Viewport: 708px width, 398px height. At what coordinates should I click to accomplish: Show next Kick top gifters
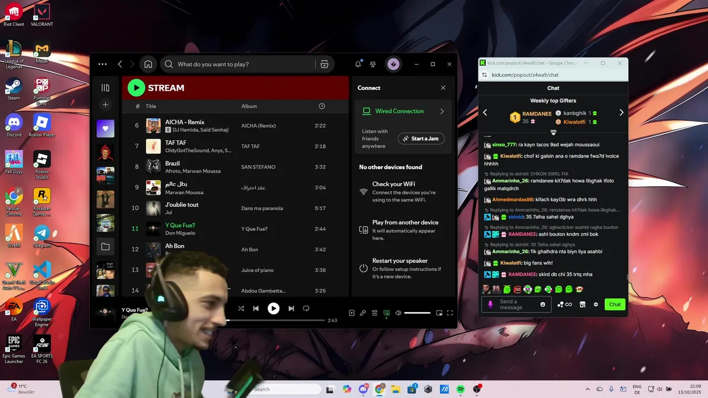(621, 112)
